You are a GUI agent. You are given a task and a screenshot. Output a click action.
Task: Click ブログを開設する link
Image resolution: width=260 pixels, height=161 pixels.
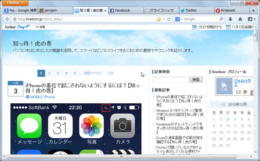207,27
